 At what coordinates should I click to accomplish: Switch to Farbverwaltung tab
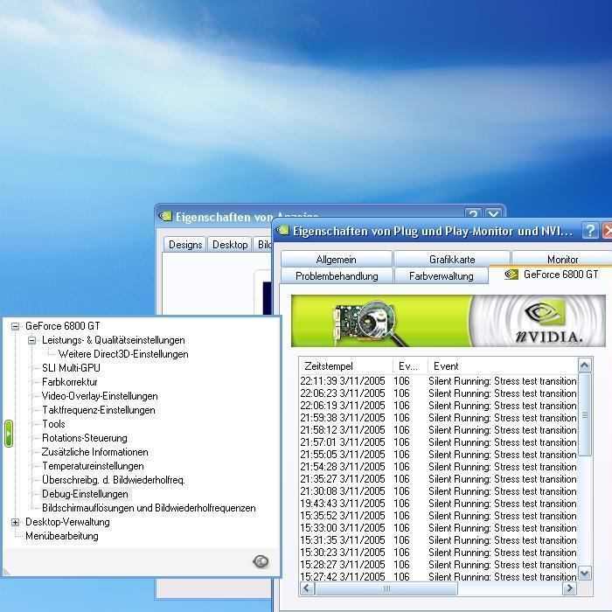click(441, 276)
